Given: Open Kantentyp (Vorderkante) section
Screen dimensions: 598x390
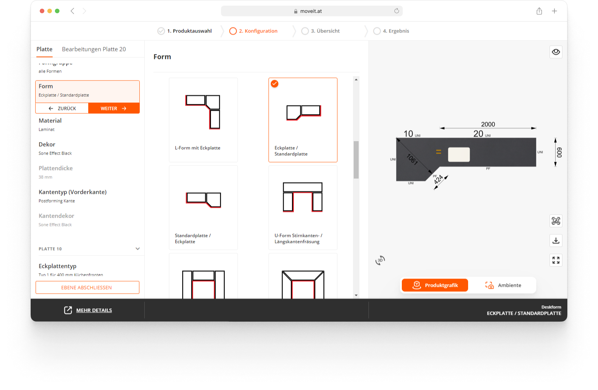Looking at the screenshot, I should (x=87, y=196).
